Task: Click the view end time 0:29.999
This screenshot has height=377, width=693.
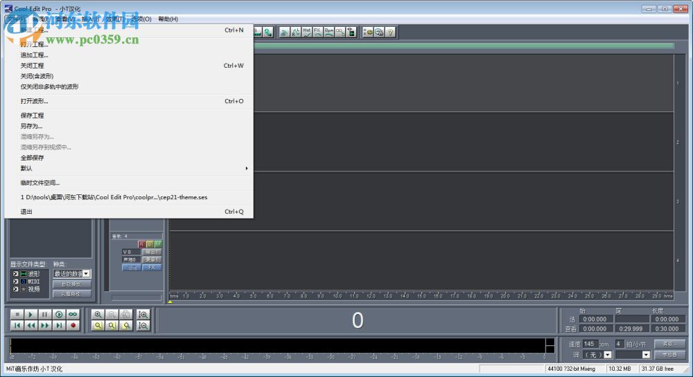Action: coord(632,329)
